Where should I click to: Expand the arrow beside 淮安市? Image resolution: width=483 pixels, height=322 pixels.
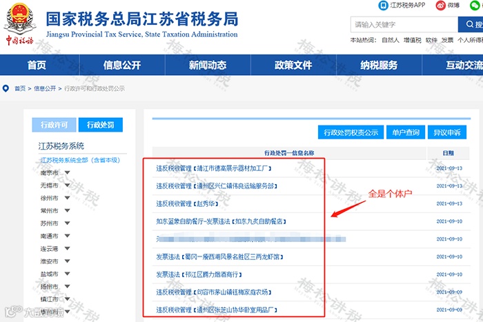click(67, 261)
